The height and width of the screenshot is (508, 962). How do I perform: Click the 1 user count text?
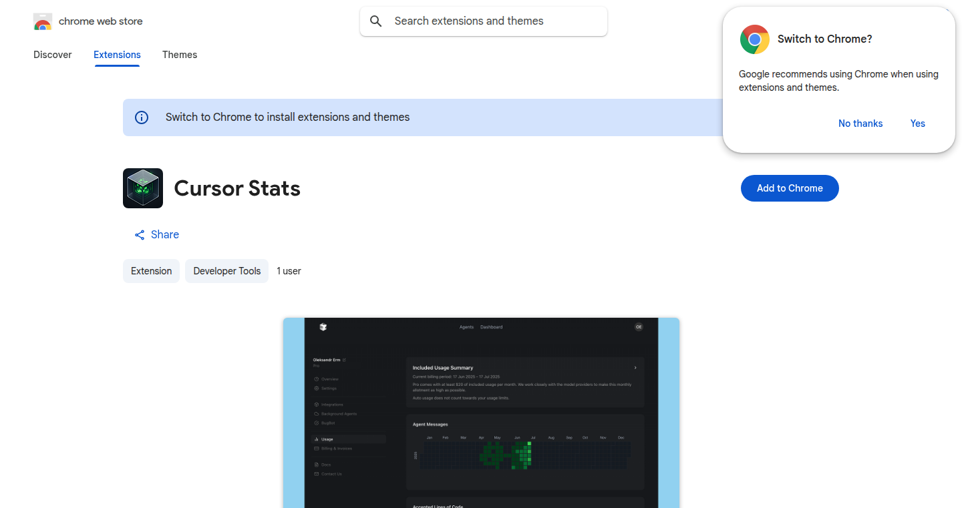[289, 271]
